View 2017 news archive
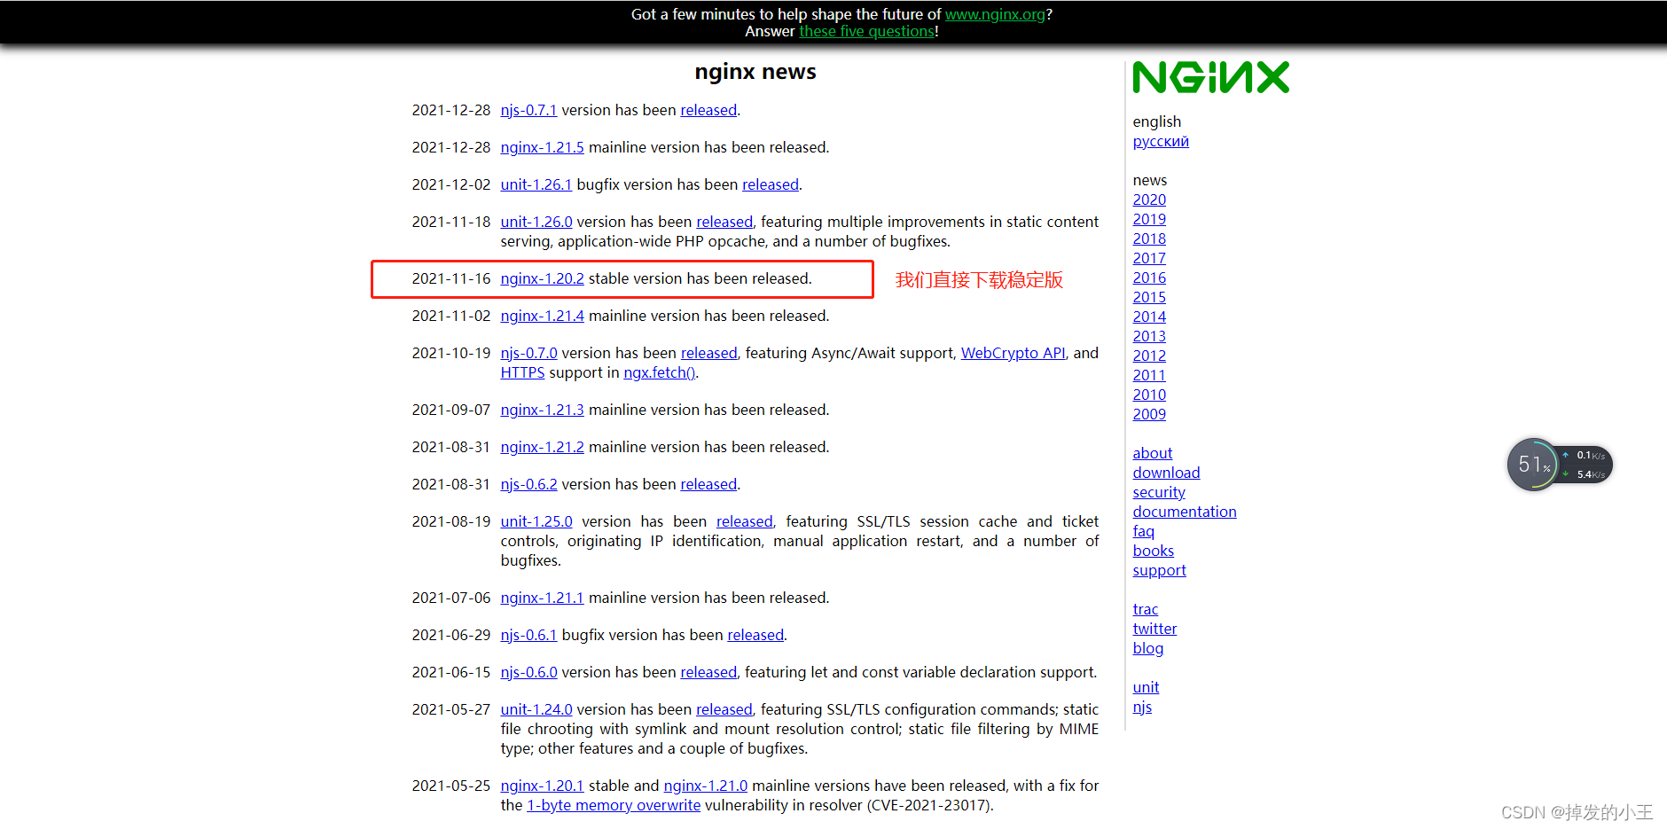The height and width of the screenshot is (829, 1667). click(x=1149, y=258)
